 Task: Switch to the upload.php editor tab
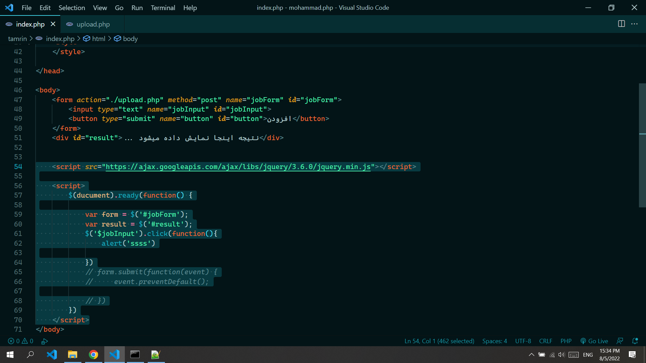93,24
